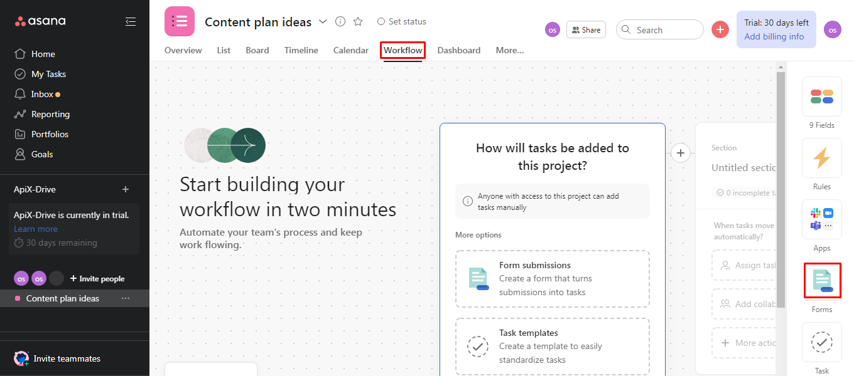Switch to the Calendar tab
The width and height of the screenshot is (854, 376).
coord(350,50)
